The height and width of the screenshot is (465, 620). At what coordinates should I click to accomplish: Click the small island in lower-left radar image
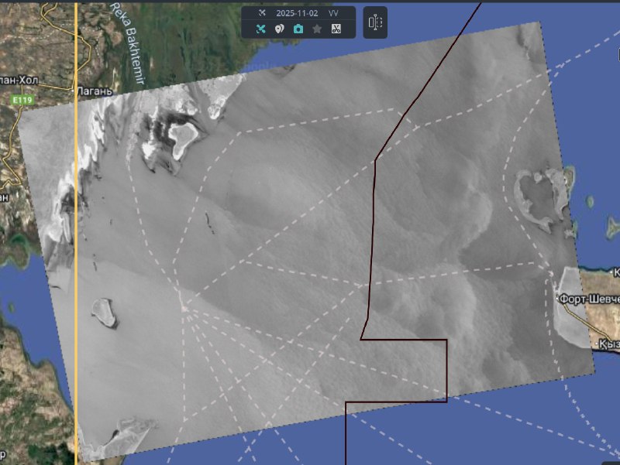click(x=104, y=312)
